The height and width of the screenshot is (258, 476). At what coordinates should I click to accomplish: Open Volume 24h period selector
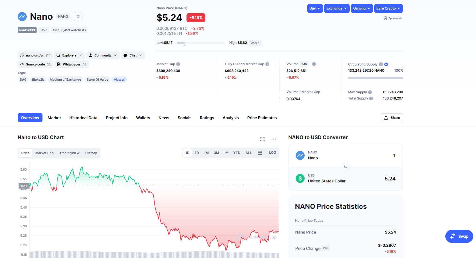point(304,64)
